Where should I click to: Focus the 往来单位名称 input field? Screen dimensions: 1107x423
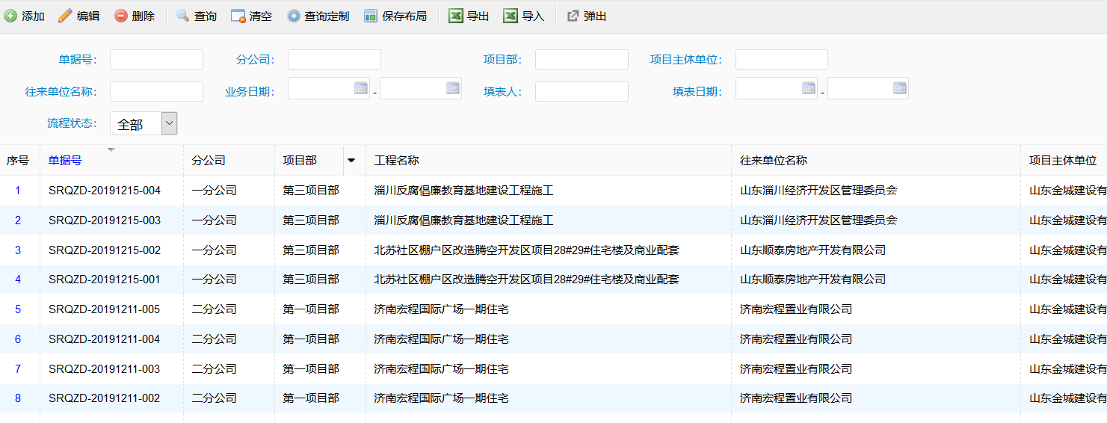pos(156,91)
